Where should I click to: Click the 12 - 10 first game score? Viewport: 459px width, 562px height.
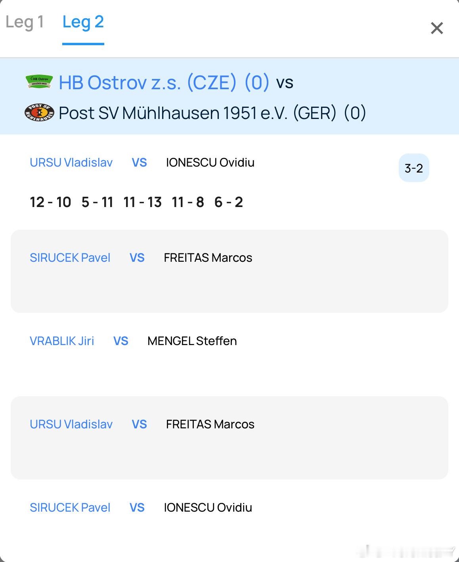[50, 202]
